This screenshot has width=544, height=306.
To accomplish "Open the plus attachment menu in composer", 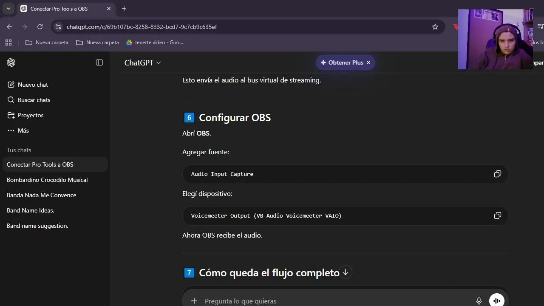I will (x=194, y=301).
